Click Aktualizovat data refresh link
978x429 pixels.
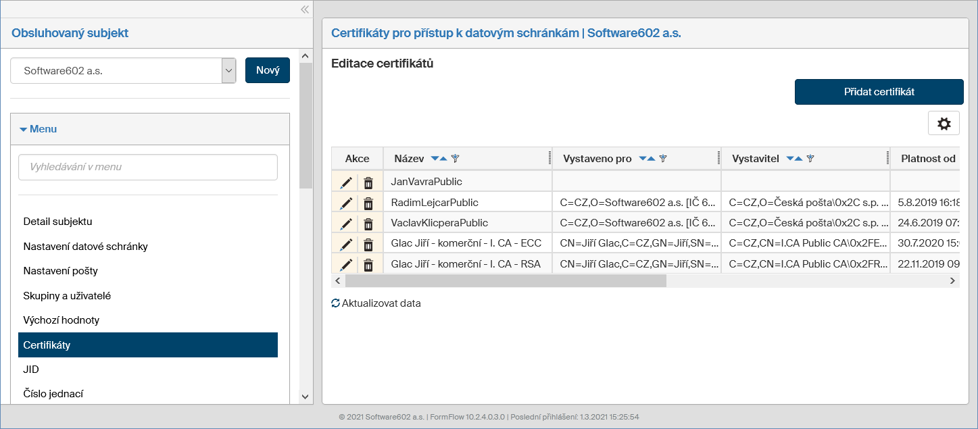point(376,303)
